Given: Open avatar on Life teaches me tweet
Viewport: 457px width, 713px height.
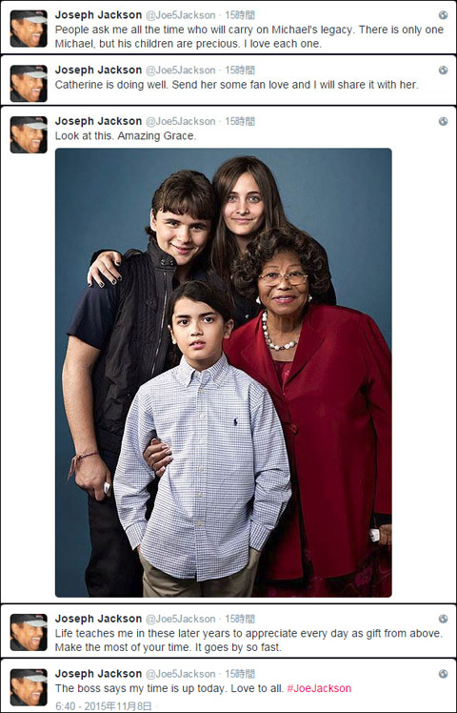Looking at the screenshot, I should (x=29, y=632).
